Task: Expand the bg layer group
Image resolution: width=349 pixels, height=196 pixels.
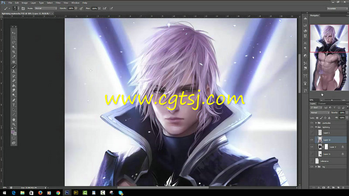Action: 316,167
